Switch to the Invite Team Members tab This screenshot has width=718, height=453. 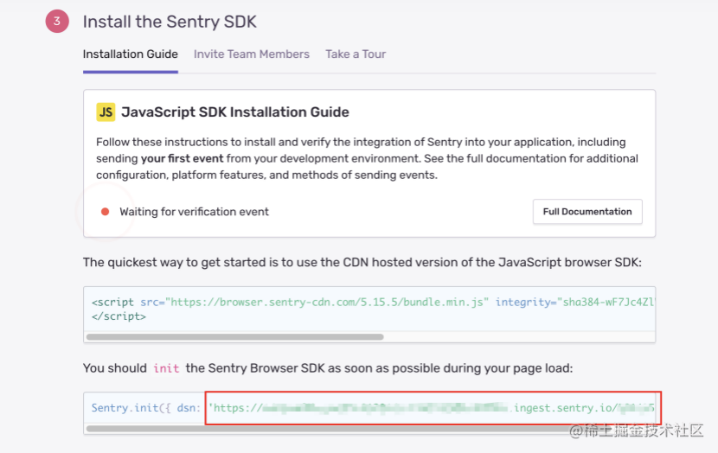coord(251,54)
